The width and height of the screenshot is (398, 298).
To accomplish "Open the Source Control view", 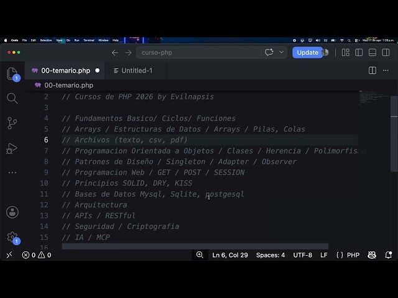I will (12, 123).
